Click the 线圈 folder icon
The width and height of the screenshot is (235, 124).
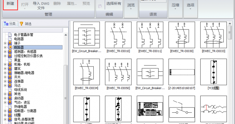tap(10, 115)
